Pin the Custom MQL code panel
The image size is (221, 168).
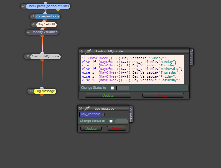click(x=88, y=51)
